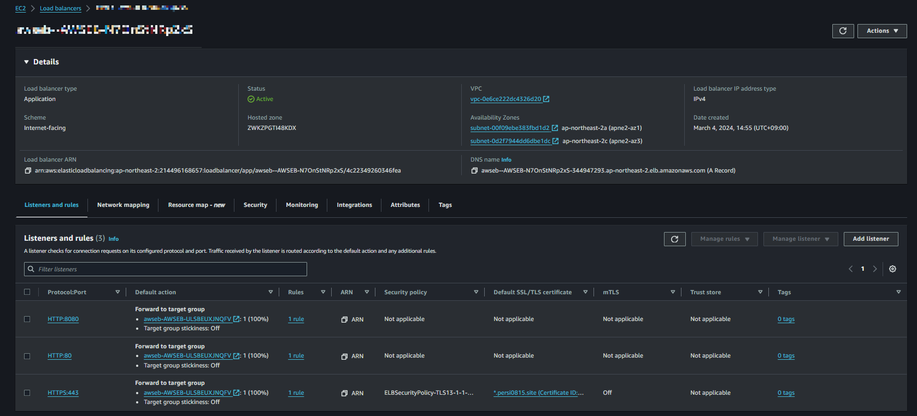Open the *.persi0815.site certificate link
The width and height of the screenshot is (917, 416).
[538, 393]
